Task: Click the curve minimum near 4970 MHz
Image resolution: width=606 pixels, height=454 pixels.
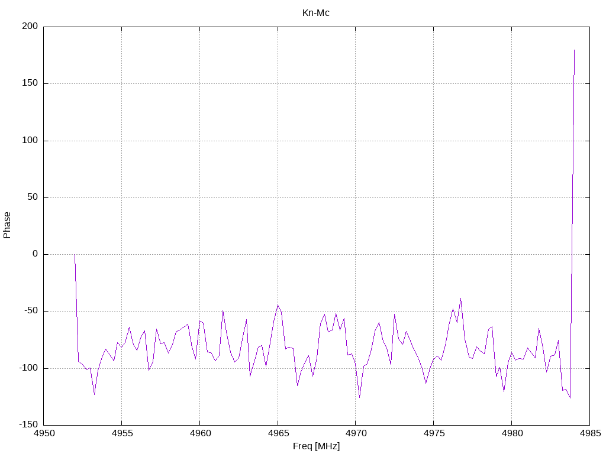Action: (x=359, y=397)
